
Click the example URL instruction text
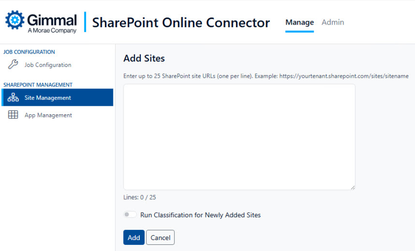point(266,76)
